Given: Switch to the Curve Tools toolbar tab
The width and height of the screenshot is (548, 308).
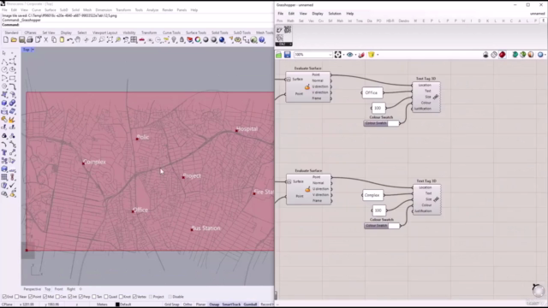Looking at the screenshot, I should (x=171, y=33).
